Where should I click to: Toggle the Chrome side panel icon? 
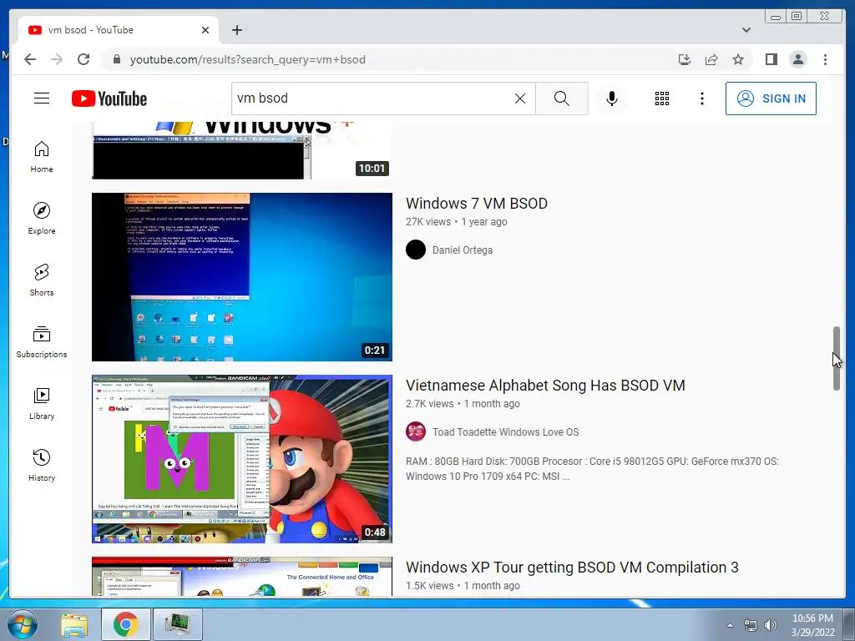pyautogui.click(x=771, y=59)
